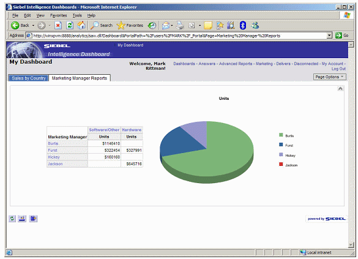The height and width of the screenshot is (259, 358).
Task: Open the Page Options dropdown
Action: tap(329, 77)
